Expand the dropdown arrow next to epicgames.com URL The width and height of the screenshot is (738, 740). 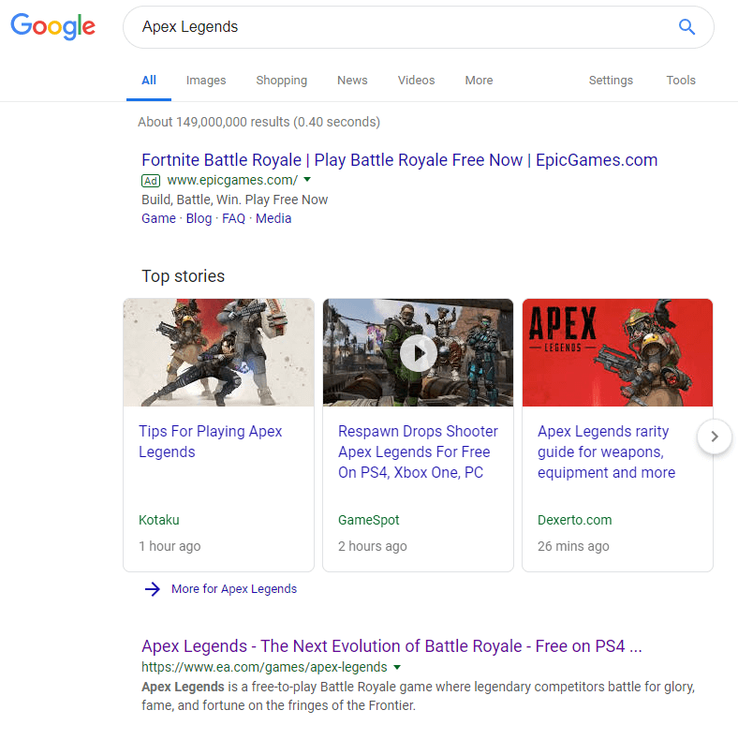pos(307,180)
